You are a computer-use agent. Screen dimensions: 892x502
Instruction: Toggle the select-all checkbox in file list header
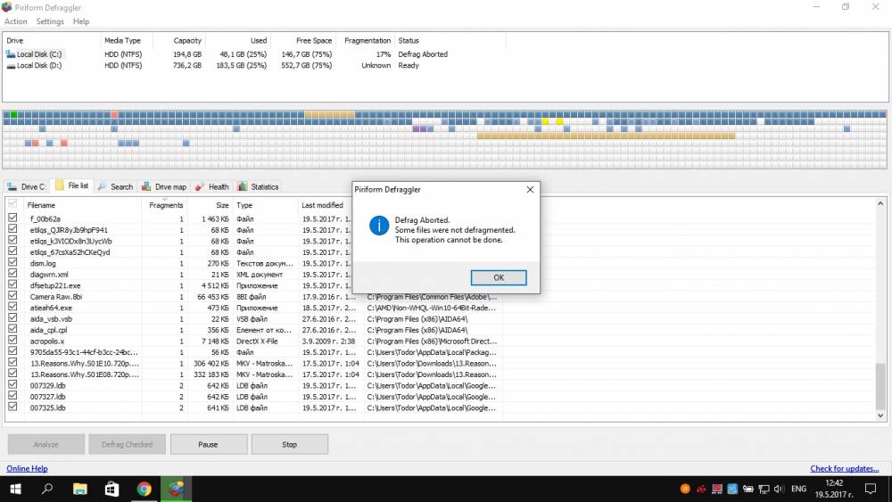click(x=12, y=203)
